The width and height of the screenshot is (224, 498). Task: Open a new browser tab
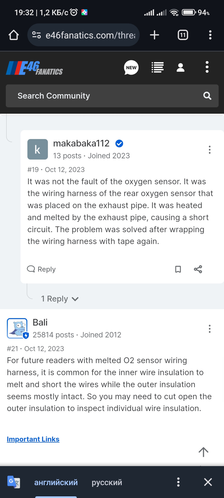click(155, 35)
